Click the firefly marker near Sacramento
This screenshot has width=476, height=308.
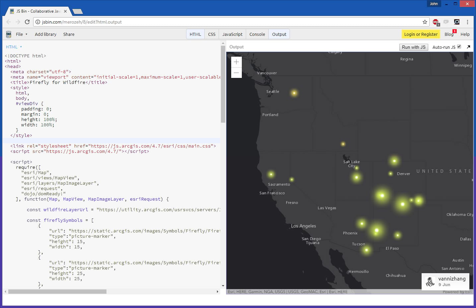pyautogui.click(x=271, y=174)
